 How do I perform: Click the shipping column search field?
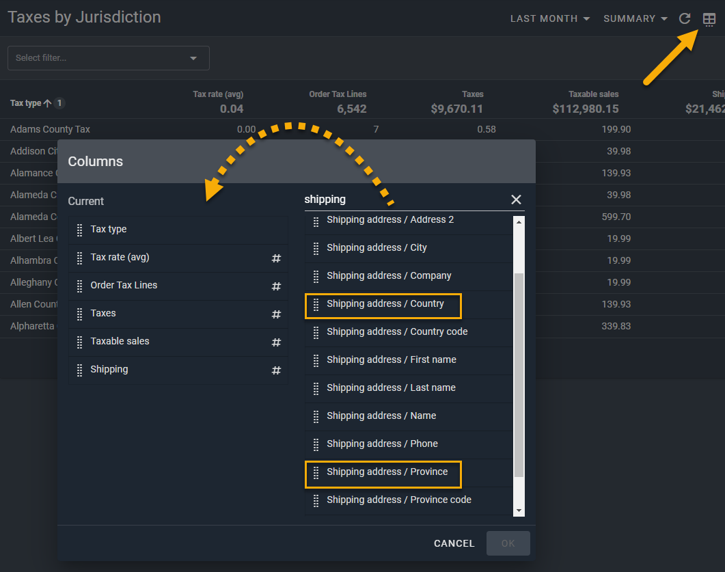403,200
